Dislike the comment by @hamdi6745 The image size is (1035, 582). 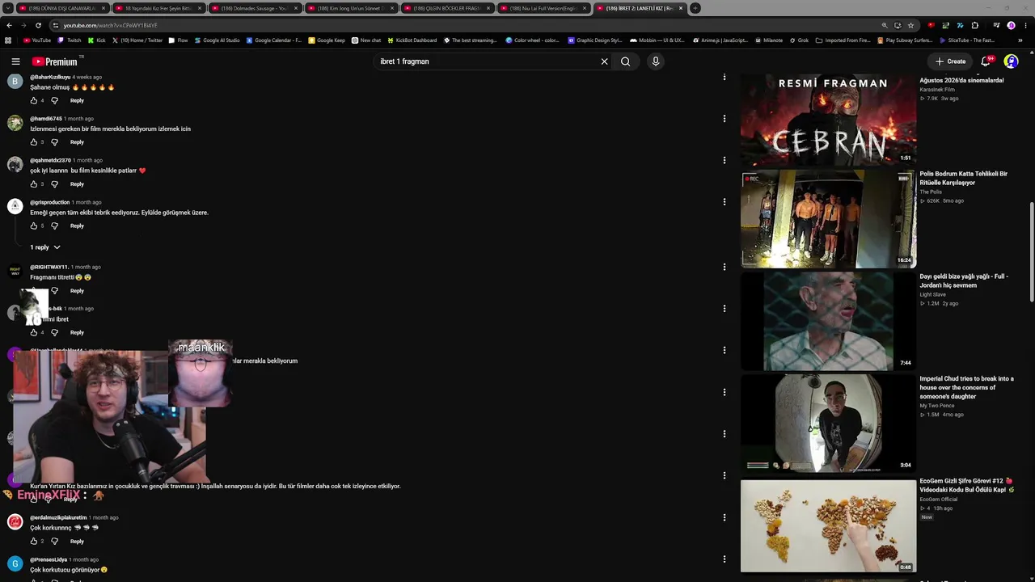click(54, 142)
